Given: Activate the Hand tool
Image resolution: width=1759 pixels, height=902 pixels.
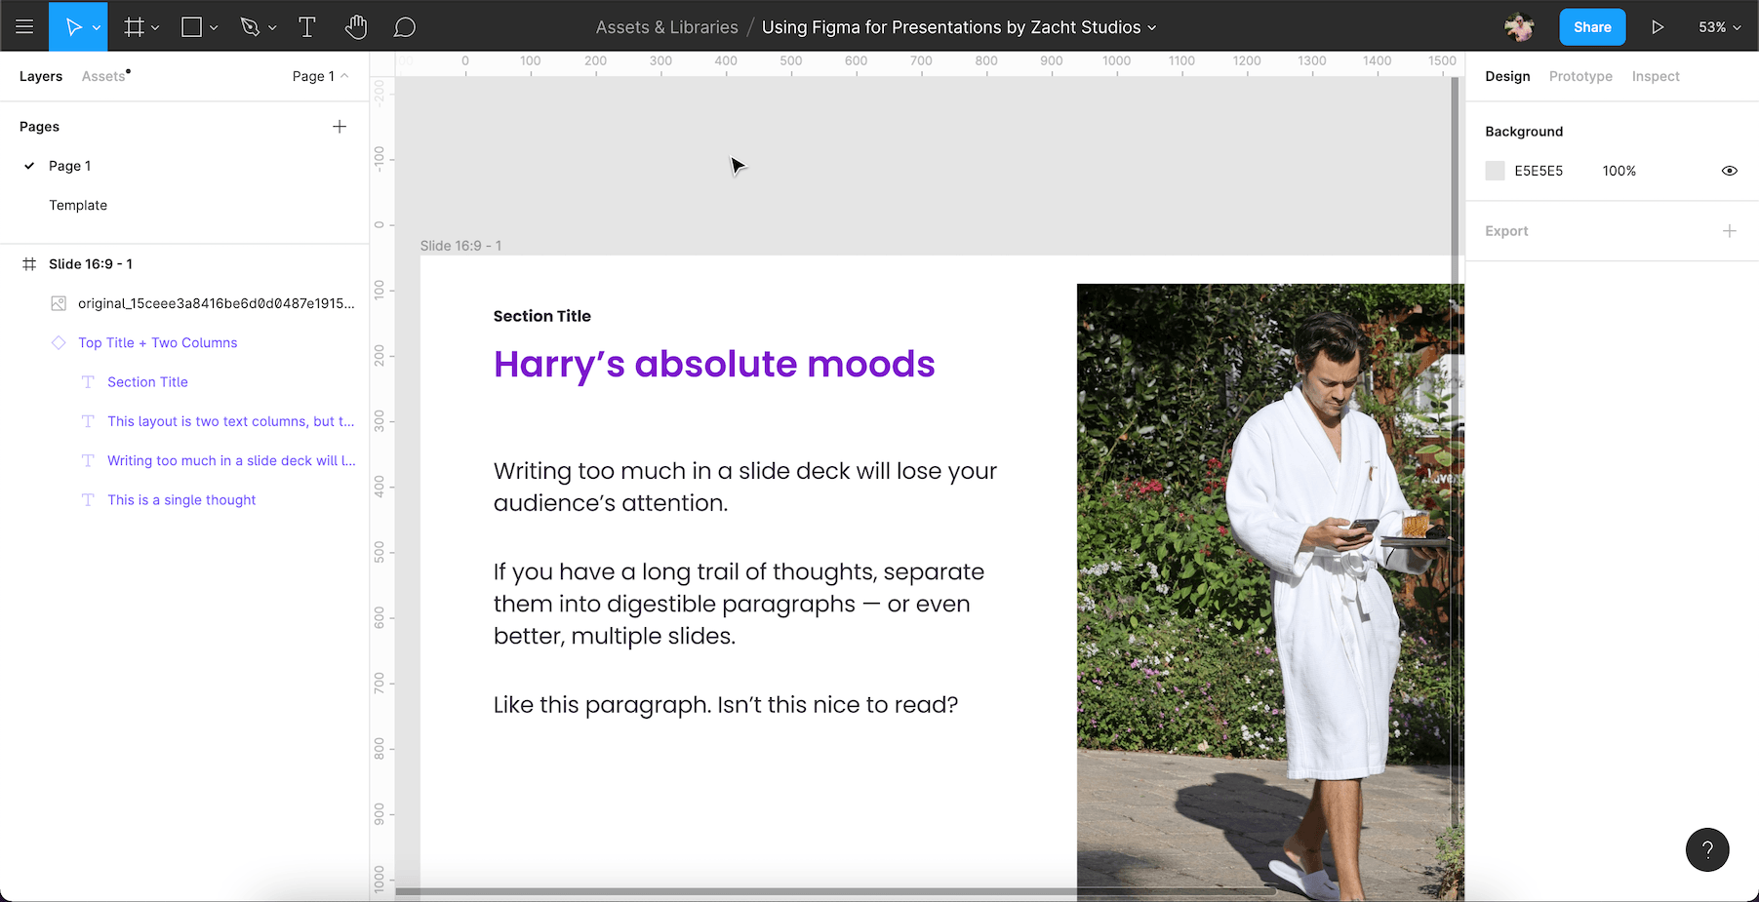Looking at the screenshot, I should point(356,27).
